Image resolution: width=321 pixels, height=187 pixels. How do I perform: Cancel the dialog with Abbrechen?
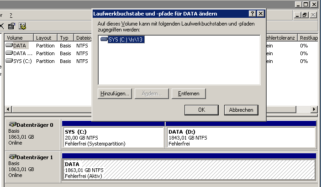pos(241,110)
